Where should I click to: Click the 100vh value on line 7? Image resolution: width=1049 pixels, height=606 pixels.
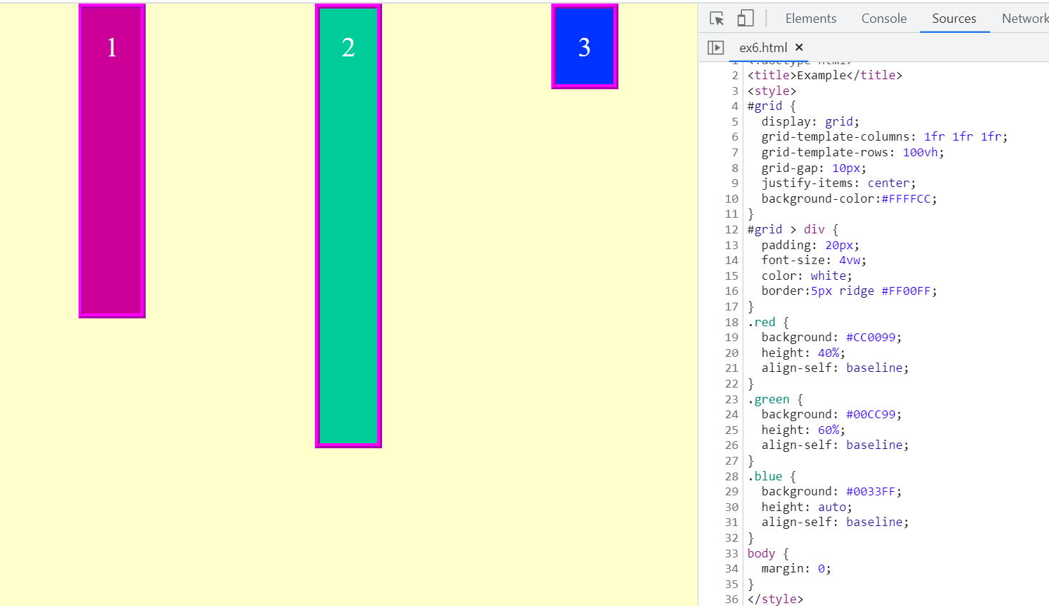[920, 152]
